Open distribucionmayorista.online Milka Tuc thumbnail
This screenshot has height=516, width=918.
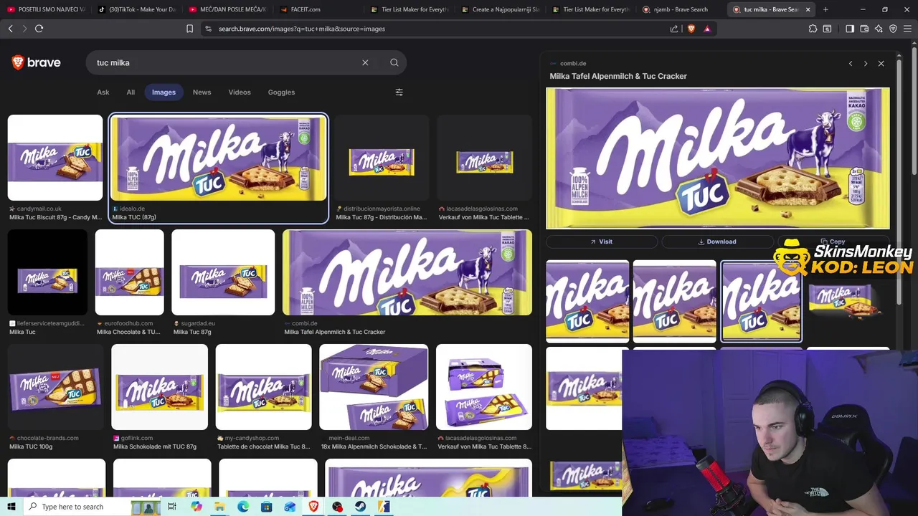[382, 158]
